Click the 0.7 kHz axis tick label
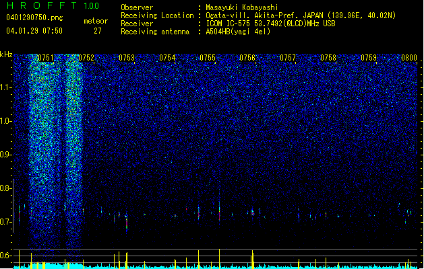The image size is (424, 269). click(5, 222)
